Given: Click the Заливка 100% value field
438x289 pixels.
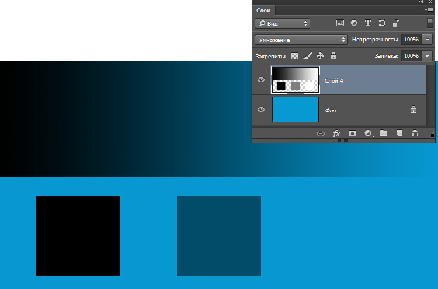Looking at the screenshot, I should pos(412,56).
